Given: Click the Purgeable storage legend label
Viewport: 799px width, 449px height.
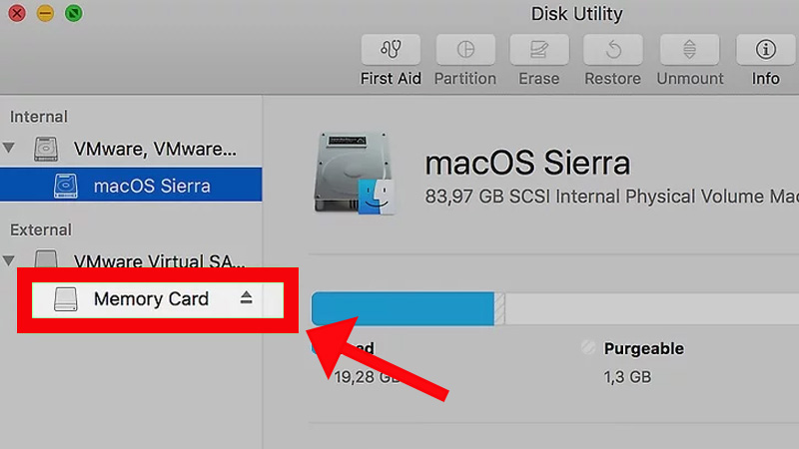Looking at the screenshot, I should click(x=643, y=348).
